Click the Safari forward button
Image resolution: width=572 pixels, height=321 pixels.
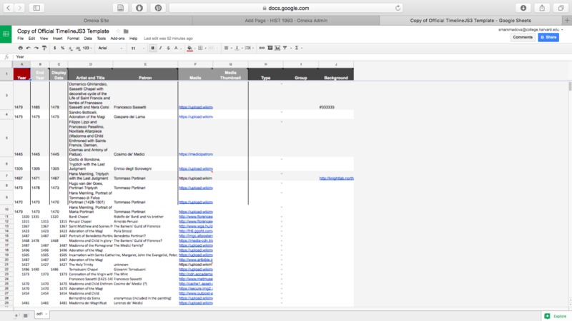(20, 8)
